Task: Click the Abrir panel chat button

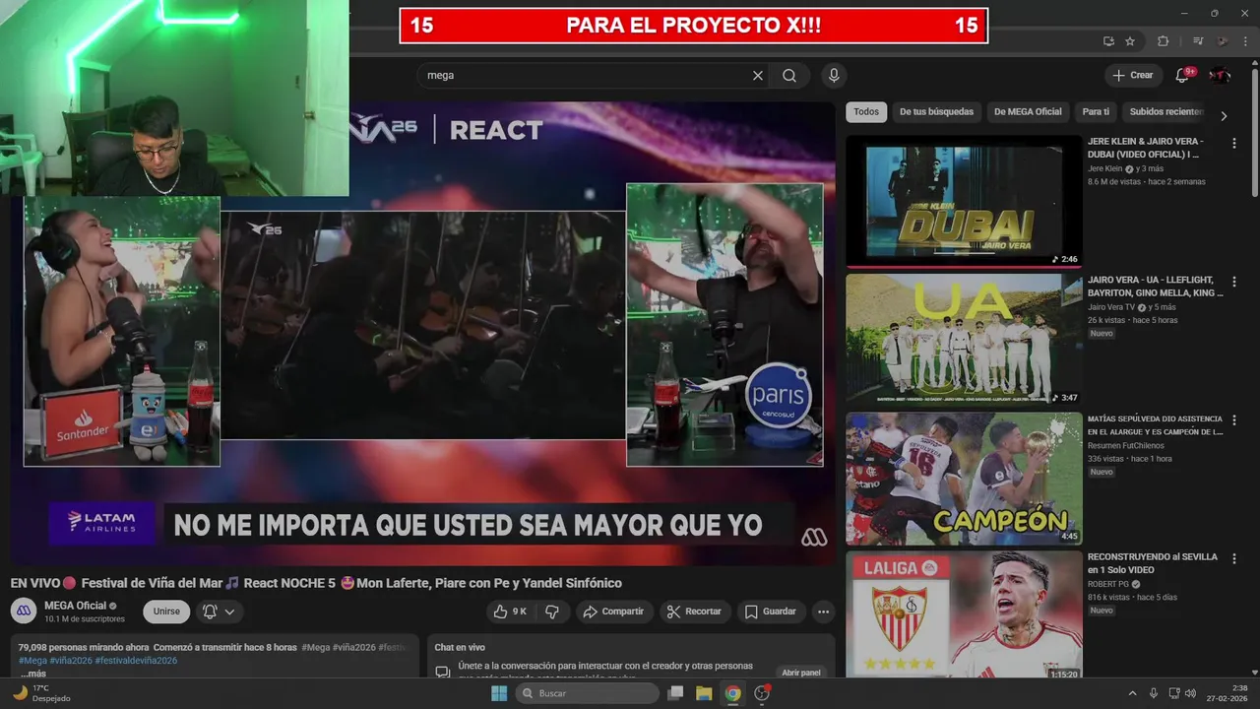Action: pos(801,673)
